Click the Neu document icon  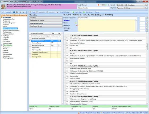click(x=30, y=12)
